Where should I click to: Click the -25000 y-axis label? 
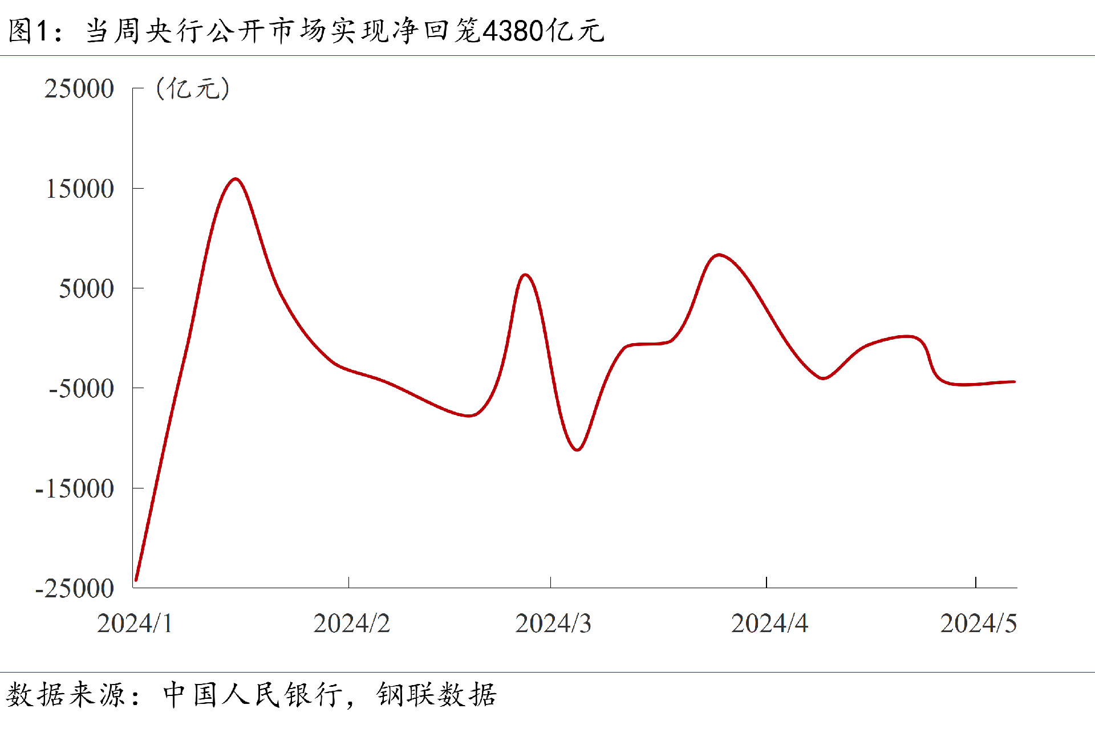[x=74, y=589]
